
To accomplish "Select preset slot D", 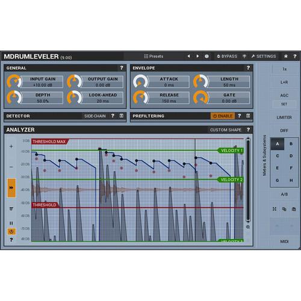I will pyautogui.click(x=291, y=156).
